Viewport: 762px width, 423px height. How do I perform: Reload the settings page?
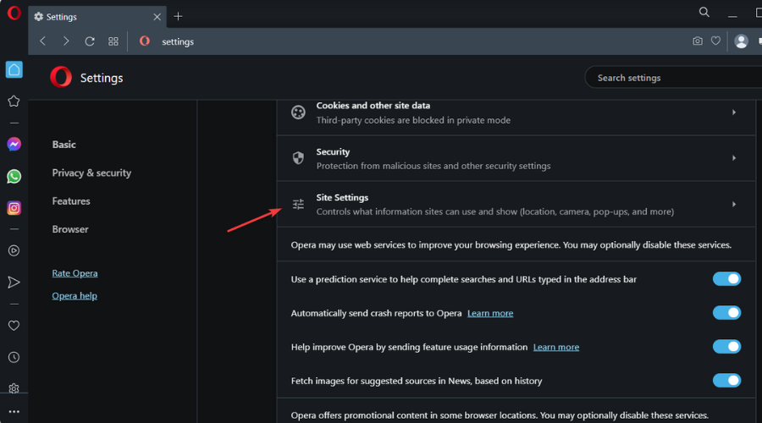point(90,41)
